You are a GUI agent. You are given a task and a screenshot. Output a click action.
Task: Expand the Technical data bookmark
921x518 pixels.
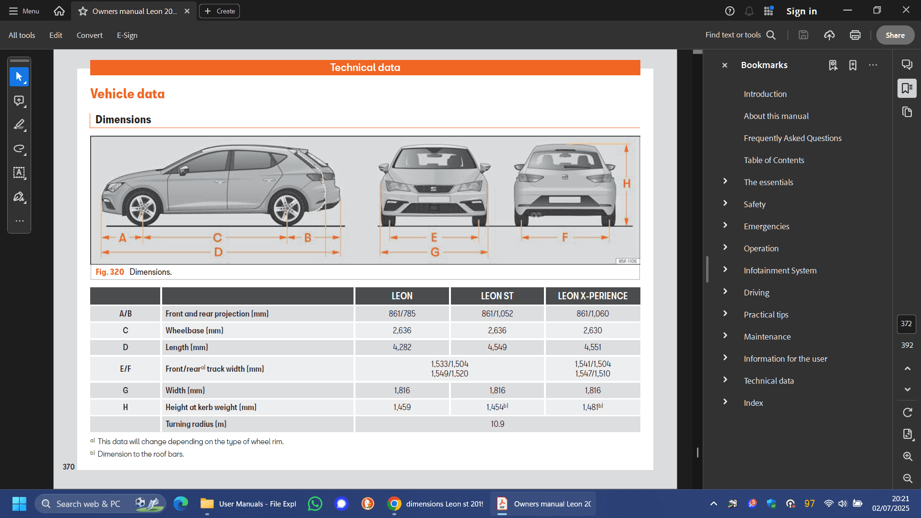coord(725,380)
